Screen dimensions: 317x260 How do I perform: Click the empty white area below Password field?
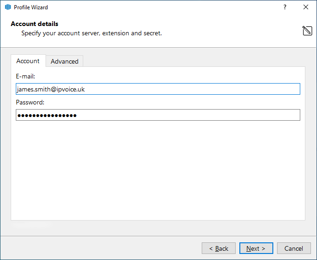tap(158, 172)
